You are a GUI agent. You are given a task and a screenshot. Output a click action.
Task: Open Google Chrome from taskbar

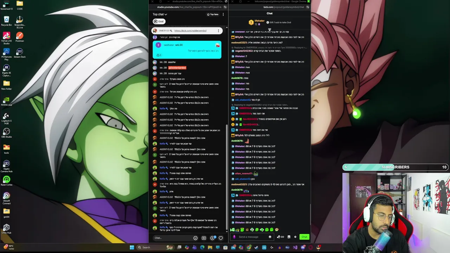click(249, 247)
